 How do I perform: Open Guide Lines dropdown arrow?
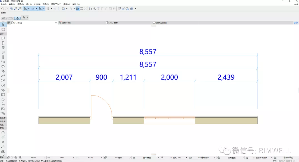(x=29, y=9)
